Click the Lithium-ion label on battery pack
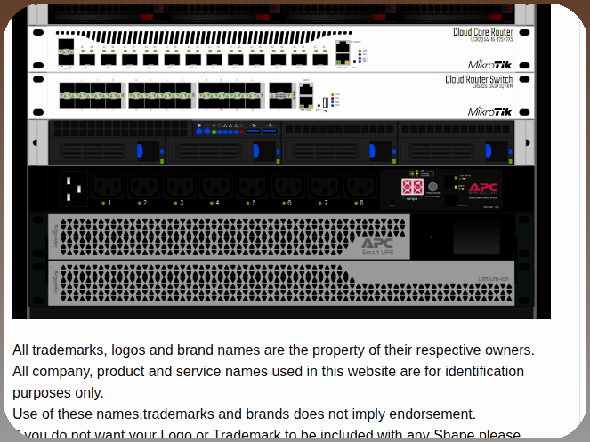Viewport: 590px width, 442px height. click(493, 278)
